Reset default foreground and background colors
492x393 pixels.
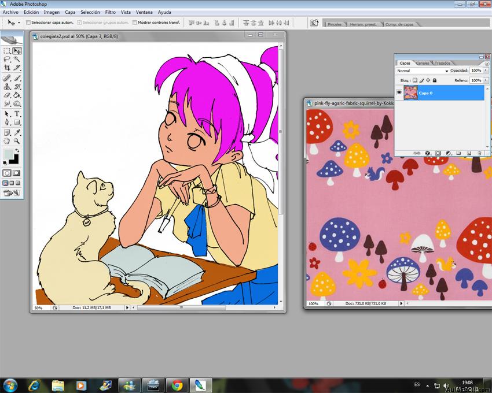coord(5,163)
